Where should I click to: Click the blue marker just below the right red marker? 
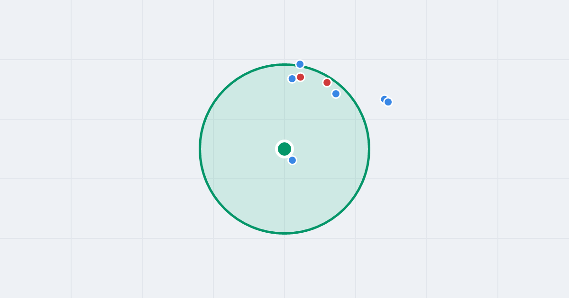click(336, 94)
